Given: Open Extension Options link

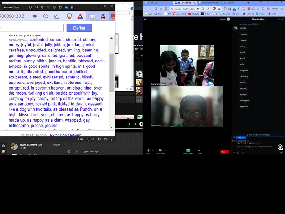Looking at the screenshot, I should pos(66,135).
